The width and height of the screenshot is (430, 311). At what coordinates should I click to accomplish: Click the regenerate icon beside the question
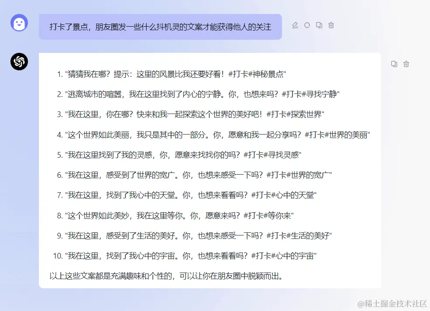pyautogui.click(x=307, y=25)
